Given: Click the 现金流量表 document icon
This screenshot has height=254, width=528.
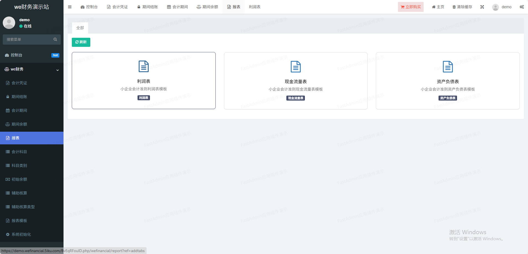Looking at the screenshot, I should (x=295, y=67).
